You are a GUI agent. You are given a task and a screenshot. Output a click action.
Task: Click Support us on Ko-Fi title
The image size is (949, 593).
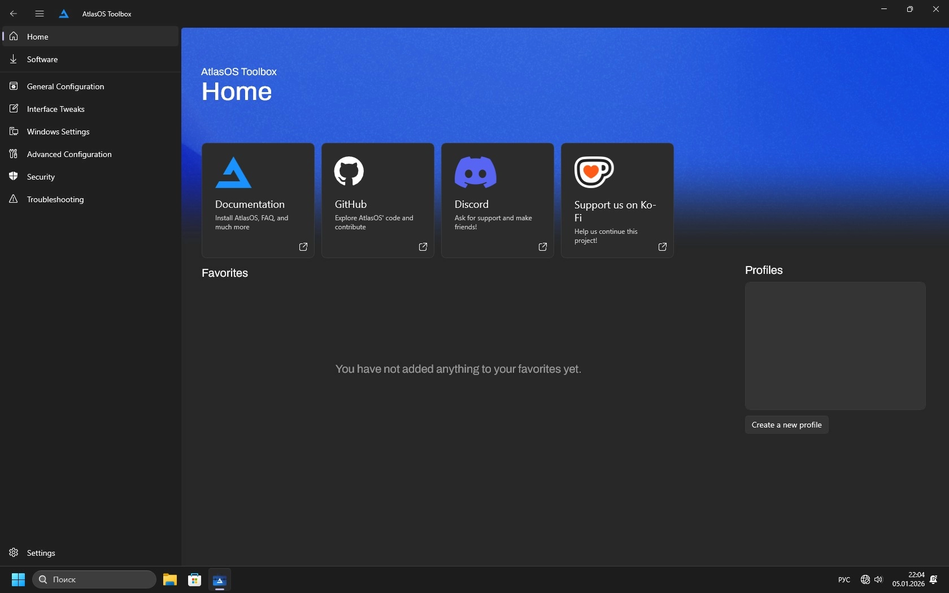click(x=615, y=211)
